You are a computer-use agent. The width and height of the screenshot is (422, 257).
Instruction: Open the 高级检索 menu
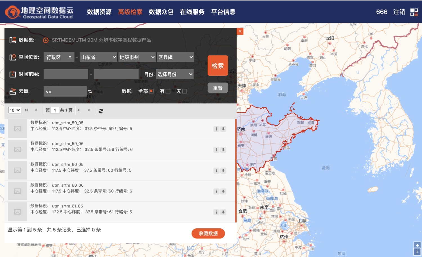130,12
